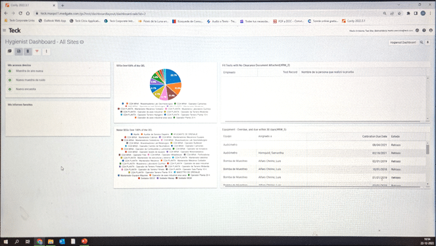436x246 pixels.
Task: Open the help question mark icon in header
Action: 424,31
